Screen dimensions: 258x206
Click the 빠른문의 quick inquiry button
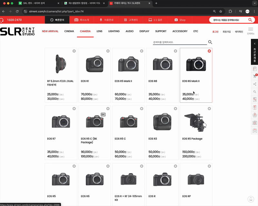(x=57, y=20)
